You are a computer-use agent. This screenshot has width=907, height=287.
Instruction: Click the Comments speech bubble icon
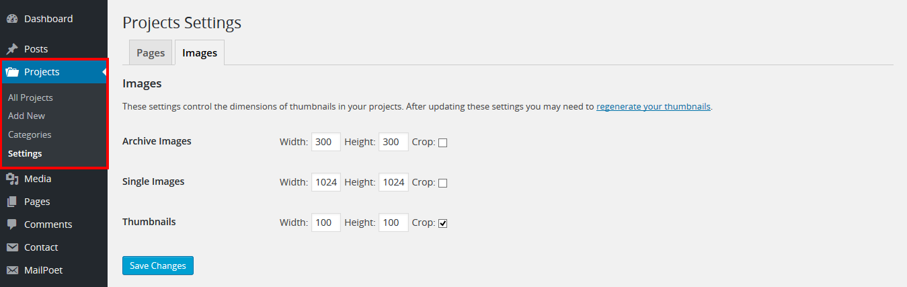point(12,224)
